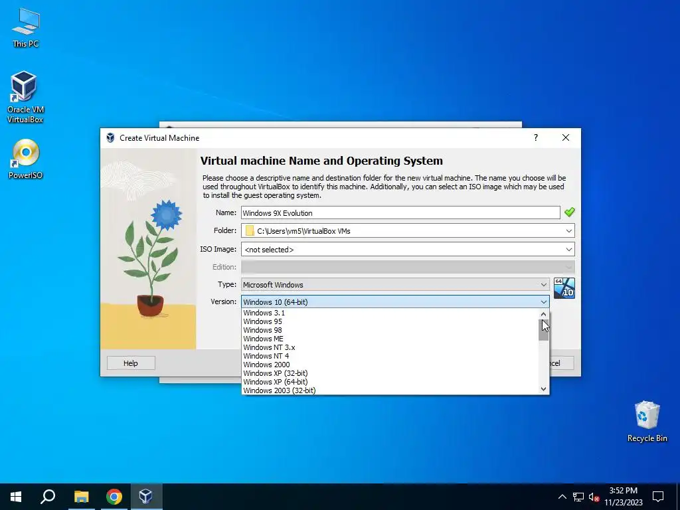This screenshot has height=510, width=680.
Task: Open the Folder dropdown
Action: pos(408,230)
